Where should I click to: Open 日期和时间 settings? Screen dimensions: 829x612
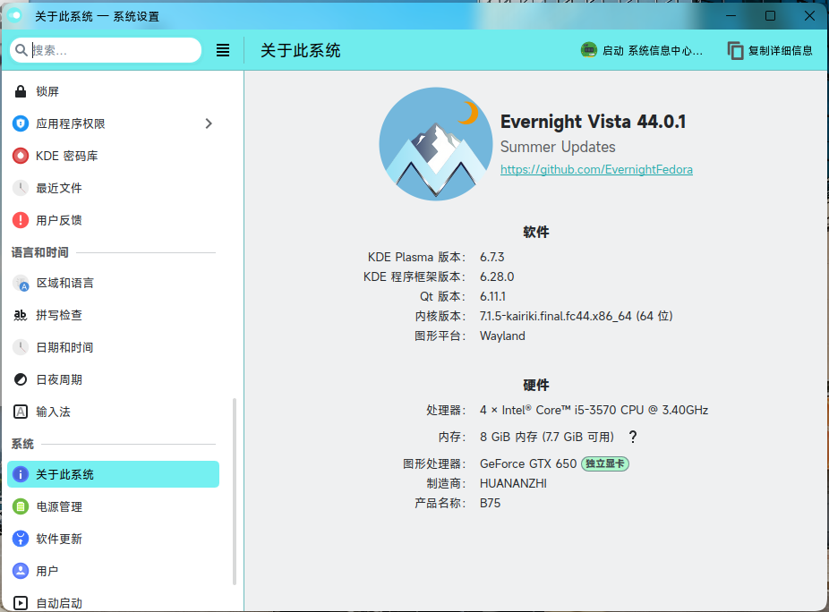click(113, 347)
